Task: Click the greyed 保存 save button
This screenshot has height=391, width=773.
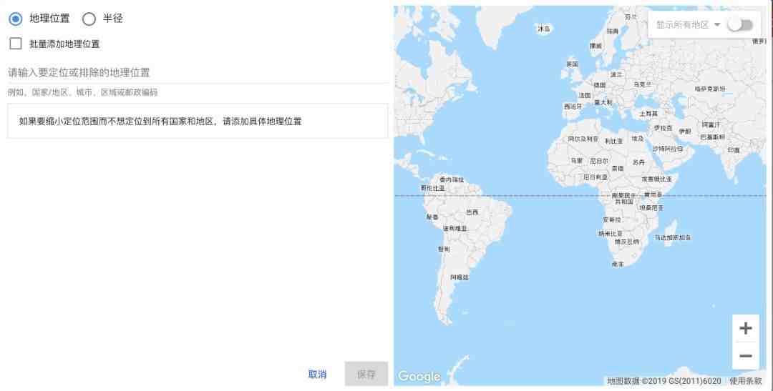Action: point(366,375)
